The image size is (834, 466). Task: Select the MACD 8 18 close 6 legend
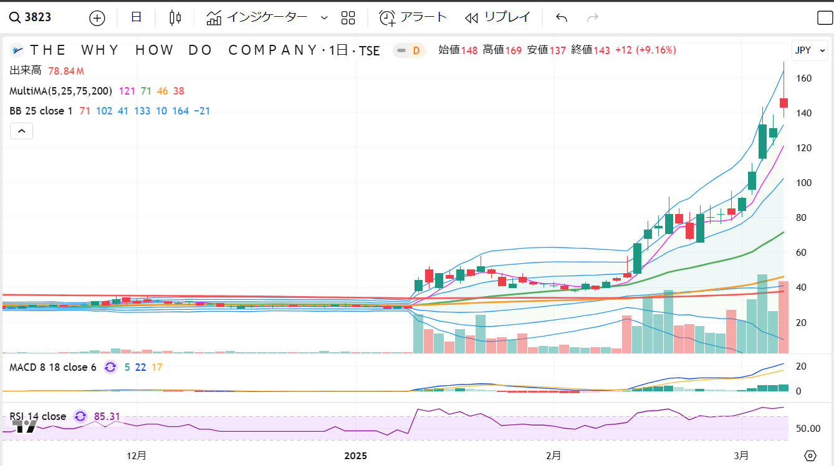coord(53,367)
